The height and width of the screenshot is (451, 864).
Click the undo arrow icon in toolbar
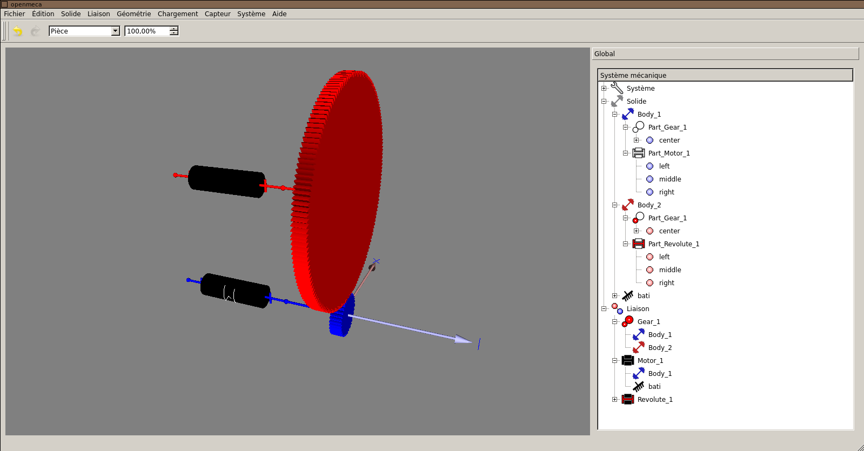pyautogui.click(x=18, y=31)
